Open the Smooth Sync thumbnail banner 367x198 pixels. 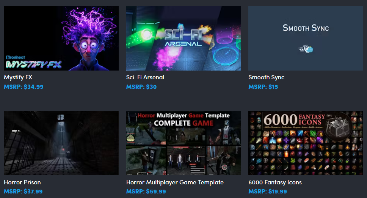306,38
